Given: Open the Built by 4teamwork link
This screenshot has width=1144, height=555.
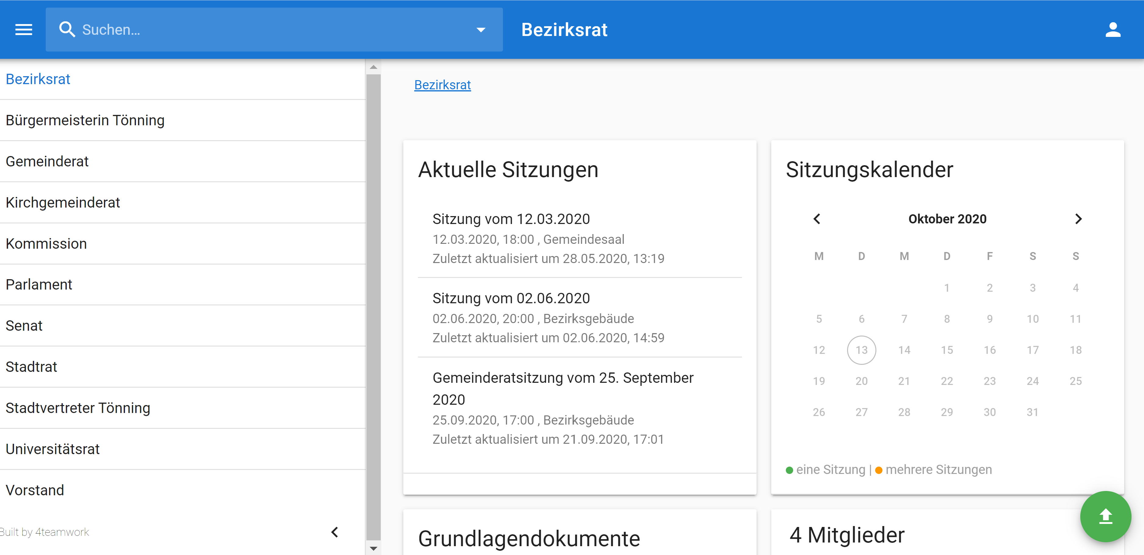Looking at the screenshot, I should tap(45, 532).
